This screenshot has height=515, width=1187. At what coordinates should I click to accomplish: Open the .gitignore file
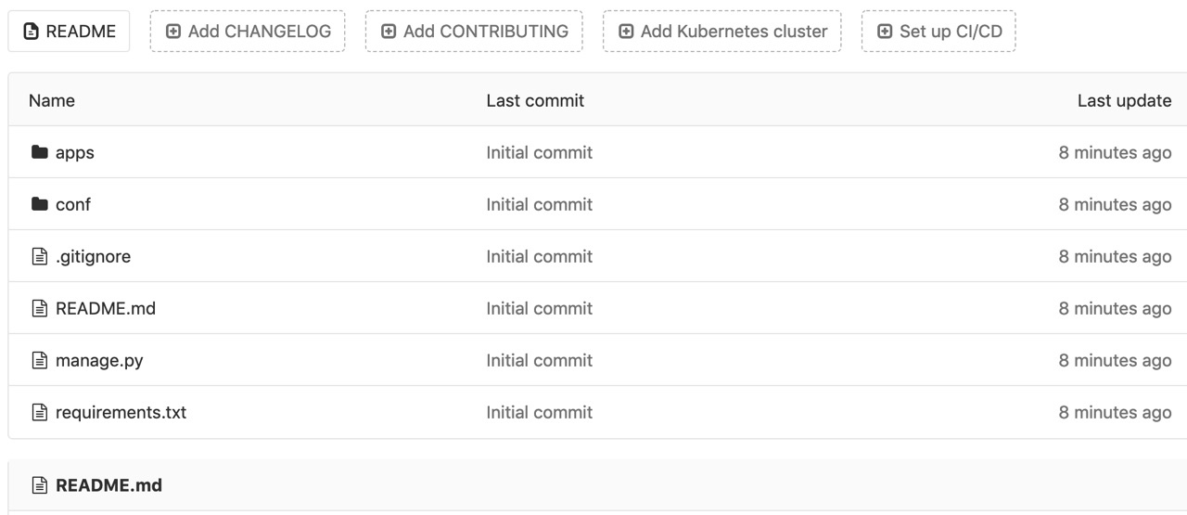tap(93, 256)
